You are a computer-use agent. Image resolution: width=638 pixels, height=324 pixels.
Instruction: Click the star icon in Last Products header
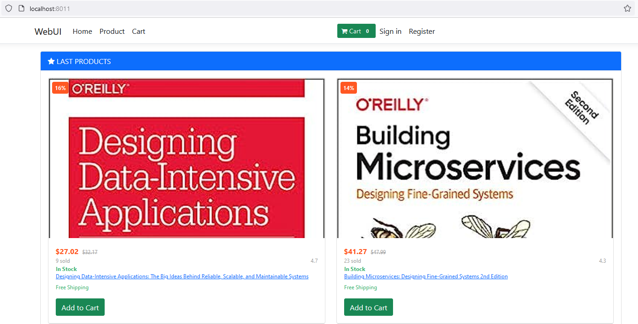(51, 61)
